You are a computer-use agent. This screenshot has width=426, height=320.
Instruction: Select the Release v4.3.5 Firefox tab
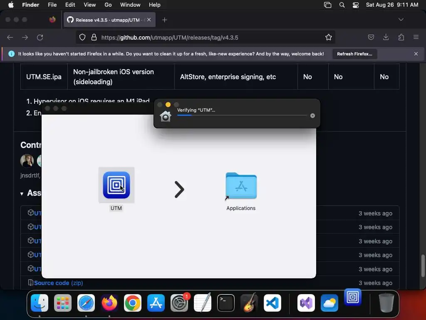click(x=109, y=20)
